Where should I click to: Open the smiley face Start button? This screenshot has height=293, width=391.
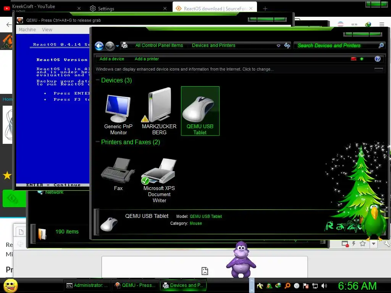click(11, 285)
